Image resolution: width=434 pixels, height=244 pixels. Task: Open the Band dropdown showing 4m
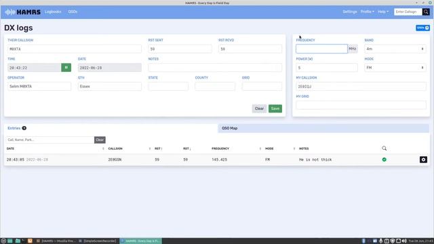pos(395,49)
